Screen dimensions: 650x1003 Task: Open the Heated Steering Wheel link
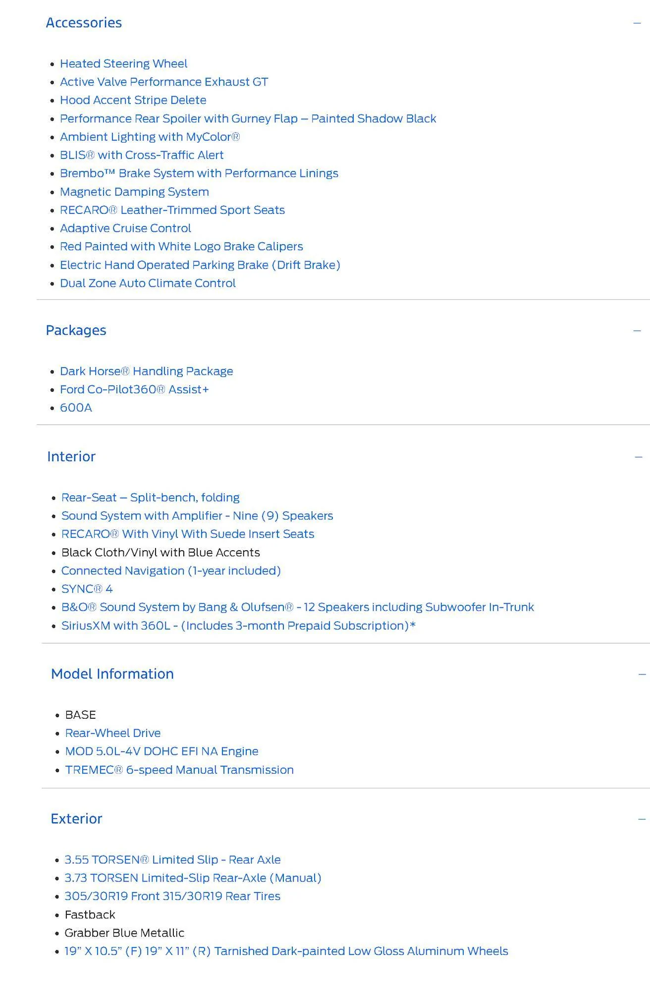[123, 63]
